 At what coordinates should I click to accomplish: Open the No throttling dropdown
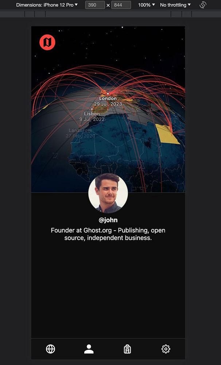(175, 5)
